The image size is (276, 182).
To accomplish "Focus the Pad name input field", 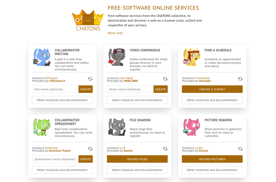I will [x=55, y=89].
